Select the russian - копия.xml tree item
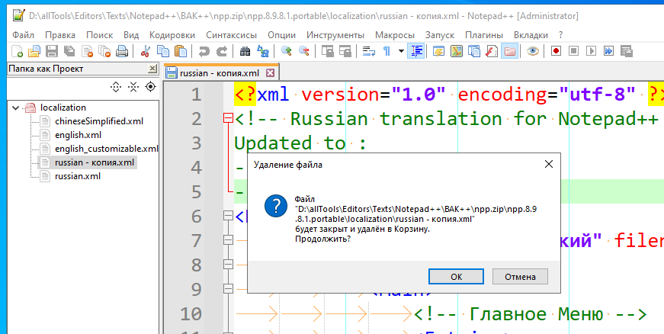Viewport: 664px width, 334px height. (95, 162)
